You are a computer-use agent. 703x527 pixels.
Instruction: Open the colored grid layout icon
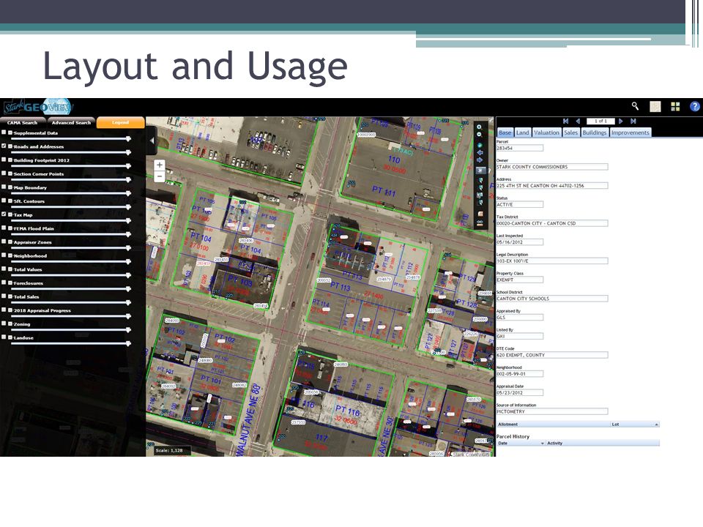[675, 106]
